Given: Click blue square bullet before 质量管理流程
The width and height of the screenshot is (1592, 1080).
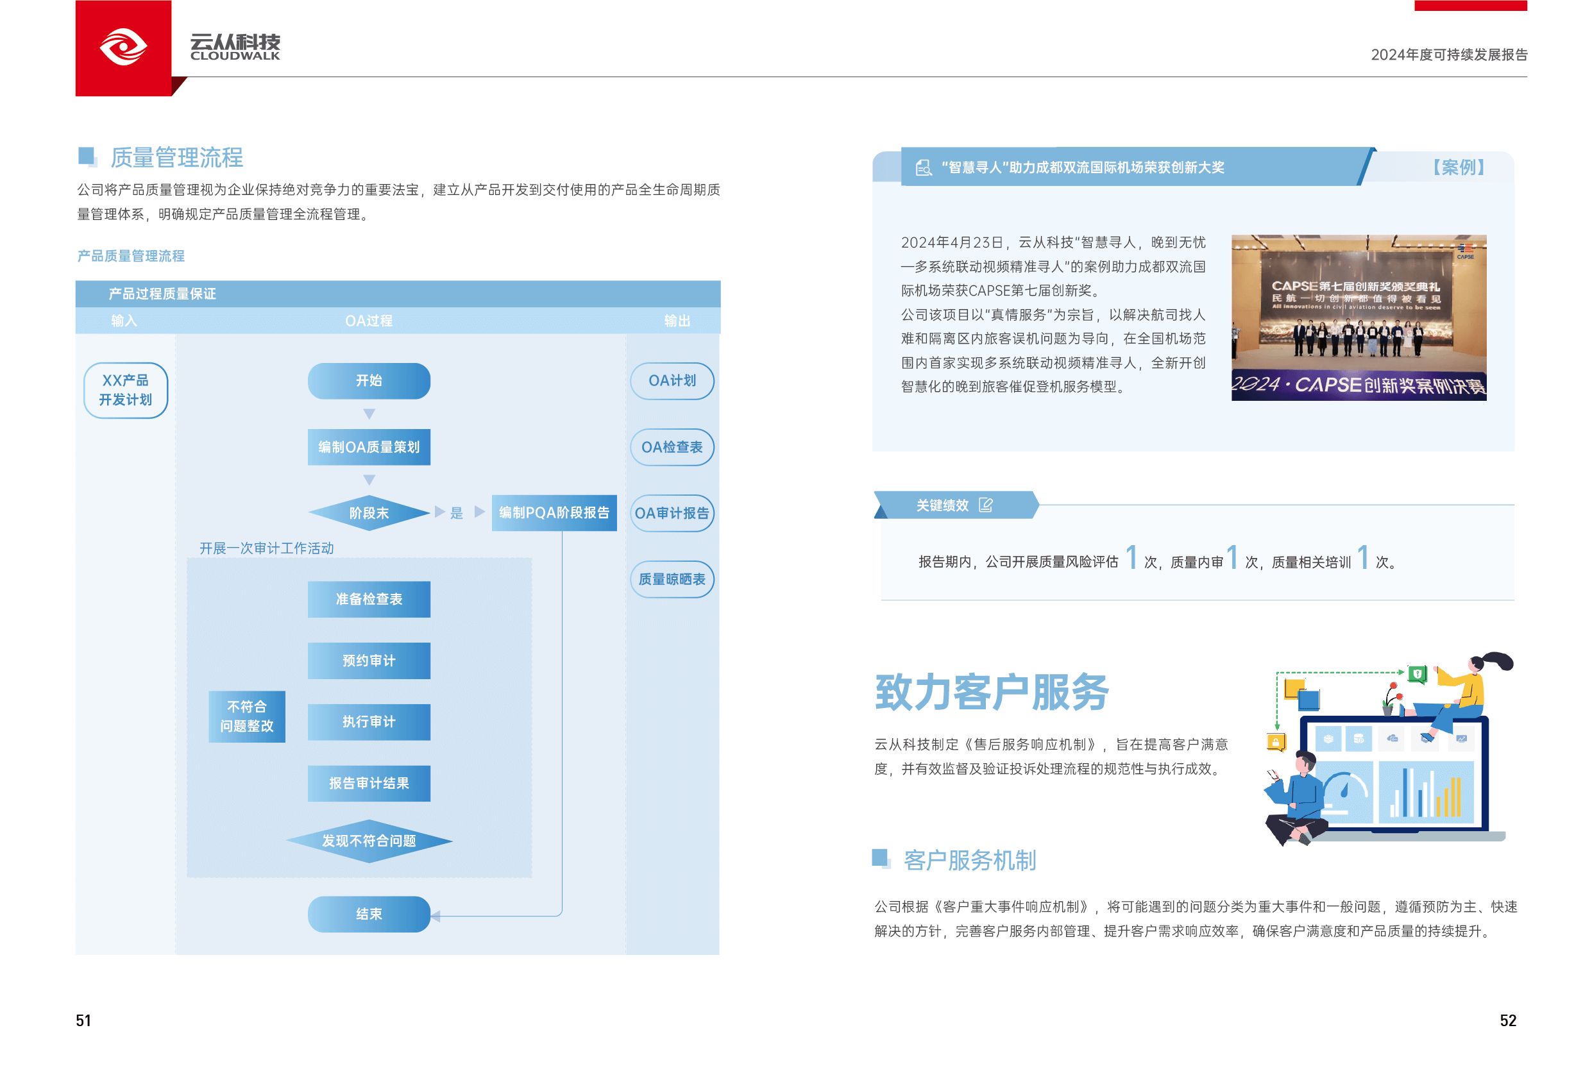Looking at the screenshot, I should [87, 156].
